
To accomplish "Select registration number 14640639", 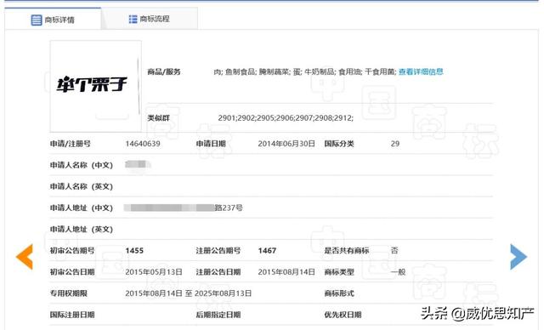I will (x=143, y=144).
